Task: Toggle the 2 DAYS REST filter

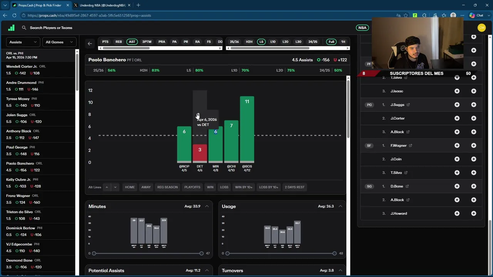Action: pyautogui.click(x=295, y=187)
